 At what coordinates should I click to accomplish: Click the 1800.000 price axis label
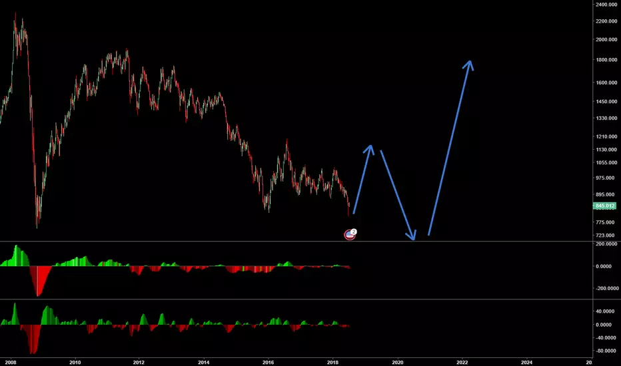[x=606, y=60]
